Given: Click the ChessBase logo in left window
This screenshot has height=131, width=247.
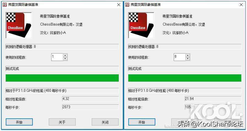Looking at the screenshot, I should click(18, 25).
